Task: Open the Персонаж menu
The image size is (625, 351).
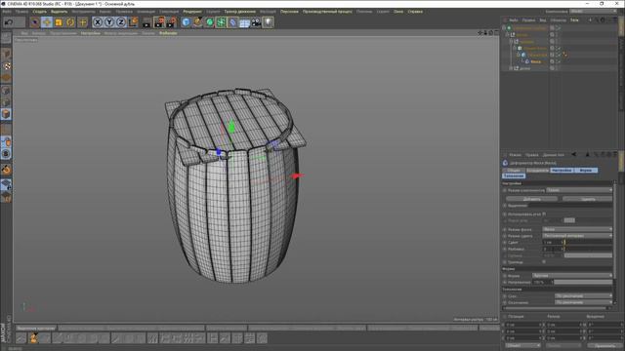Action: coord(289,12)
